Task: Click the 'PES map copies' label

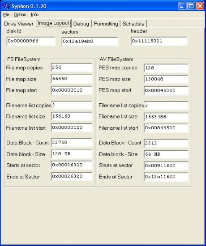Action: pos(118,68)
